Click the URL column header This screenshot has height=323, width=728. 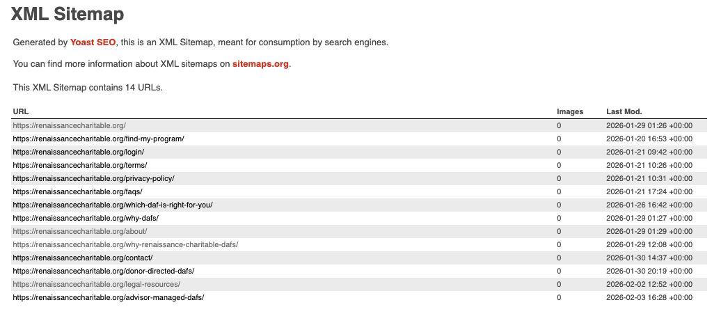pos(21,111)
